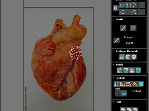The height and width of the screenshot is (111, 149).
Task: Click Flatten by Polygon Angle icon
Action: pos(123,84)
